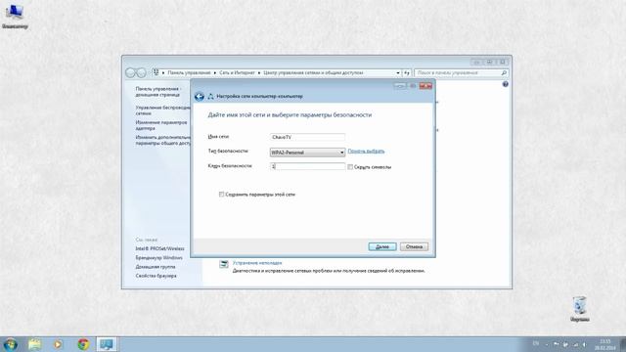Go back using the wizard's blue arrow
Image resolution: width=626 pixels, height=352 pixels.
(200, 97)
